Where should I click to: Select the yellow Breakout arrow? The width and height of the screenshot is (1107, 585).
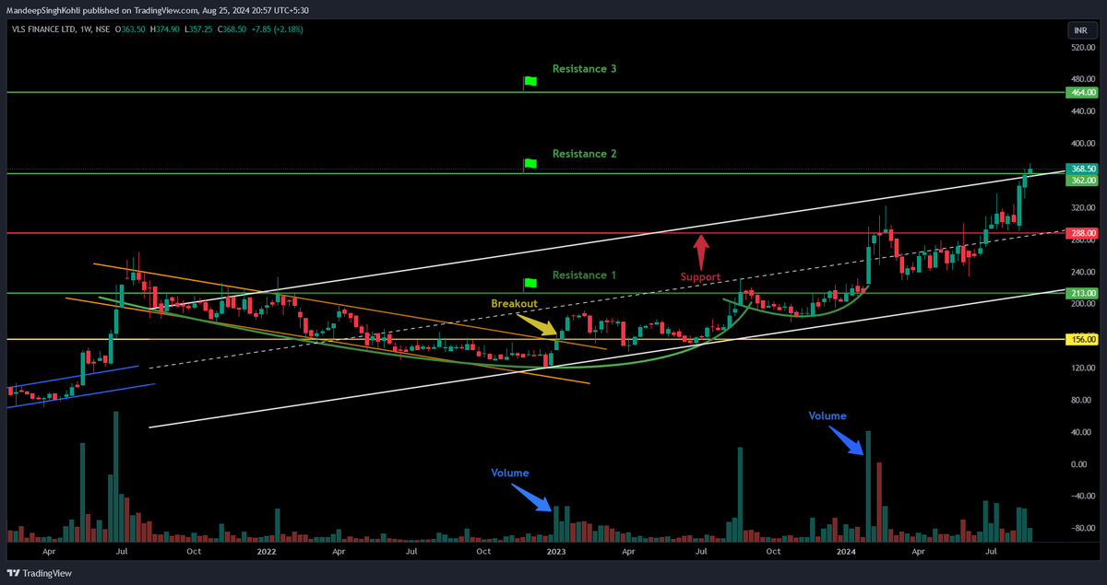click(538, 324)
